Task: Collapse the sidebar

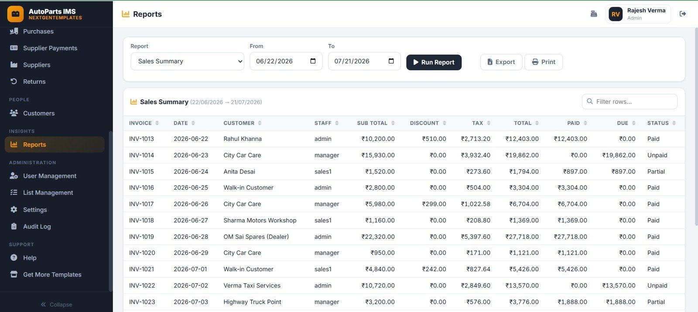Action: (56, 305)
